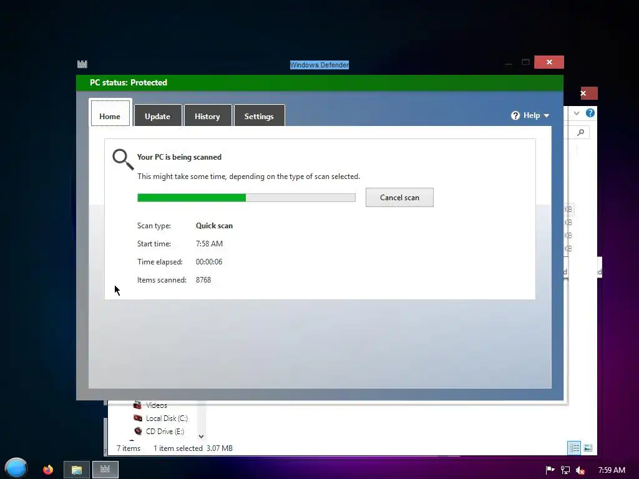
Task: Select Videos in File Explorer tree
Action: click(157, 405)
